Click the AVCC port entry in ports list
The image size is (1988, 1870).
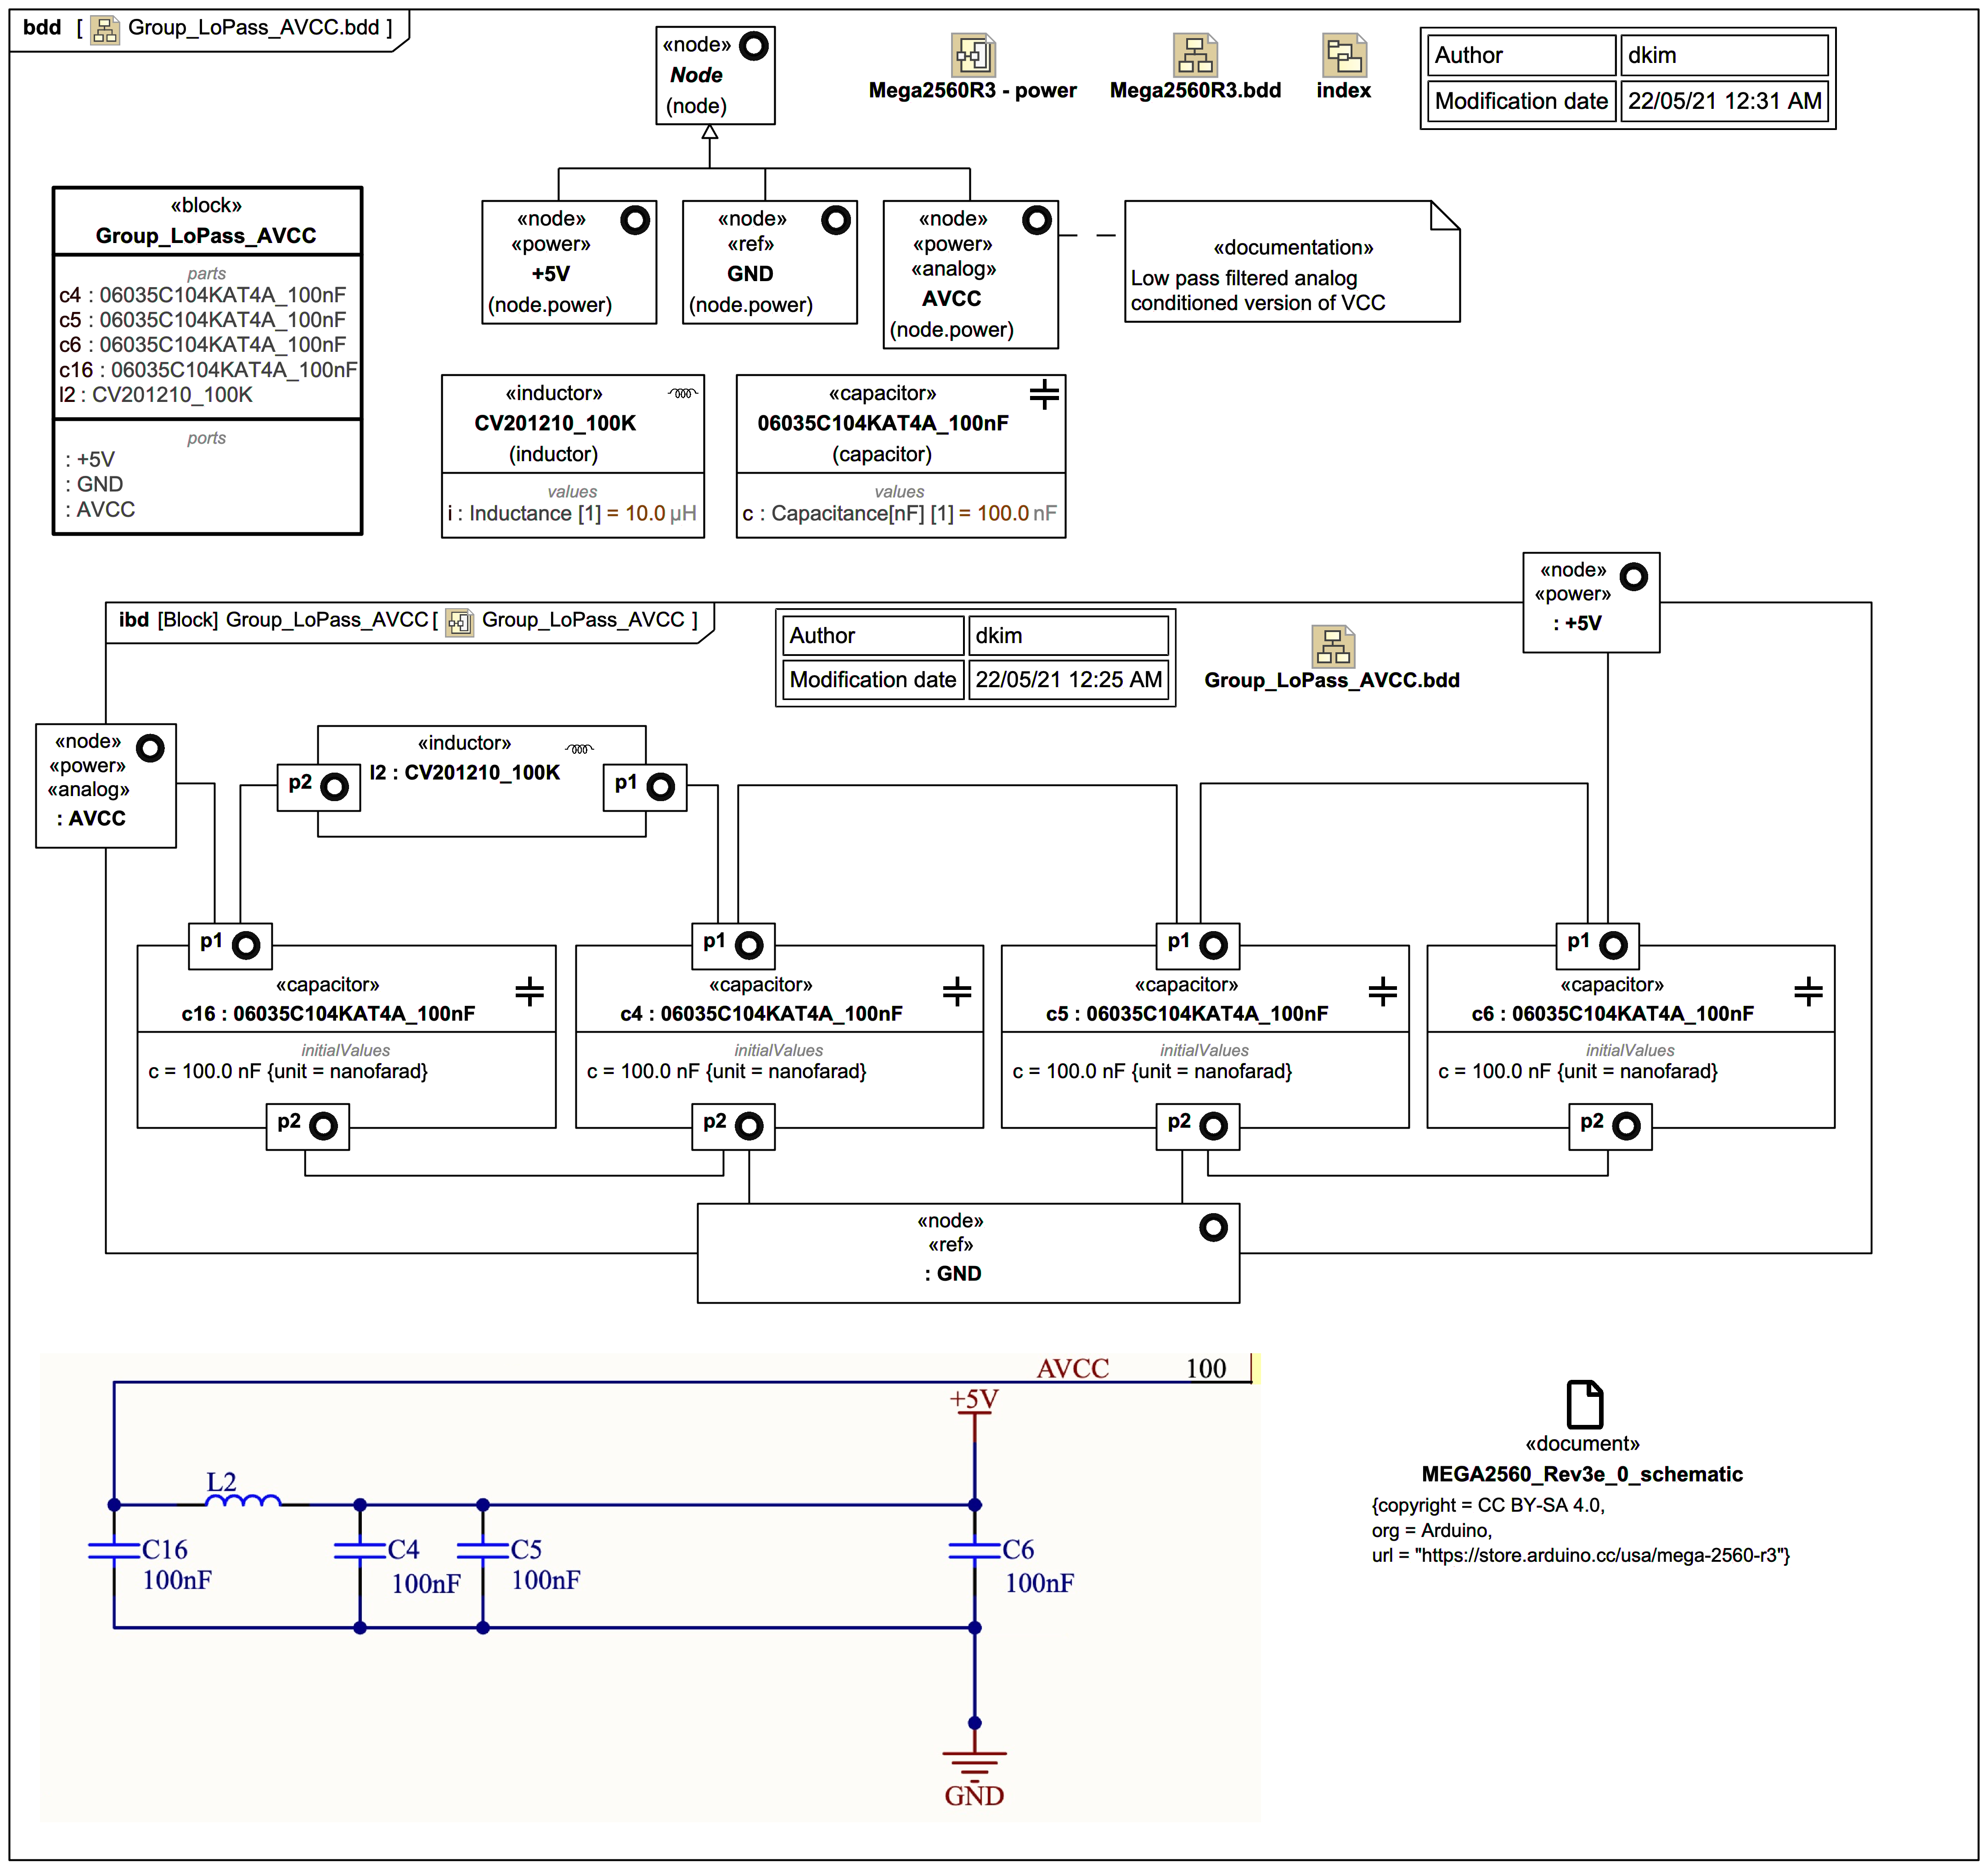click(101, 509)
